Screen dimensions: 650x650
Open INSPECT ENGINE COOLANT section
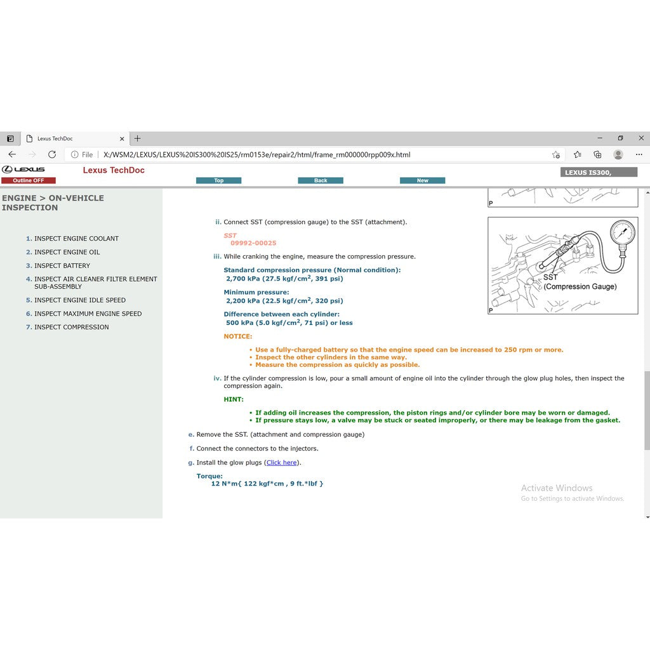pos(76,239)
